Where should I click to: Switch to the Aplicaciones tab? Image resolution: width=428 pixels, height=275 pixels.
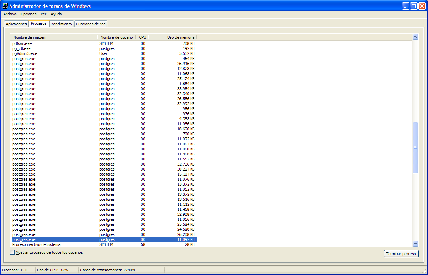pos(16,24)
